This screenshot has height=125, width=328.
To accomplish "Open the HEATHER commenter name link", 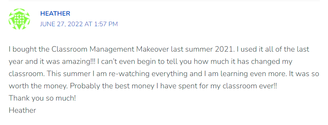I will [55, 14].
